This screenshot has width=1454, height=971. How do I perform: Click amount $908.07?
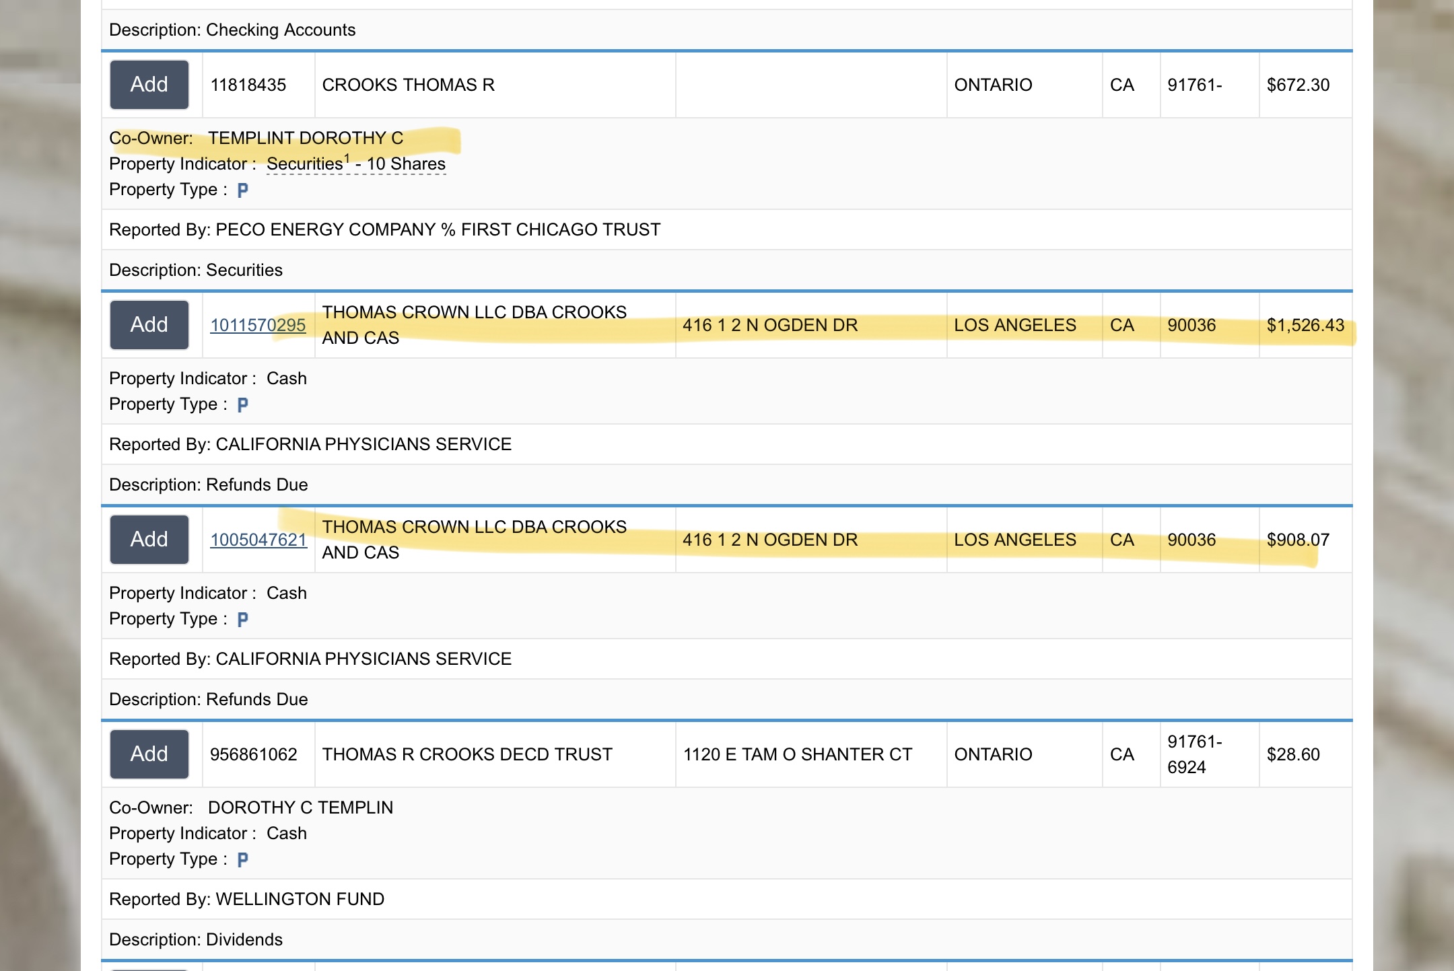1299,540
